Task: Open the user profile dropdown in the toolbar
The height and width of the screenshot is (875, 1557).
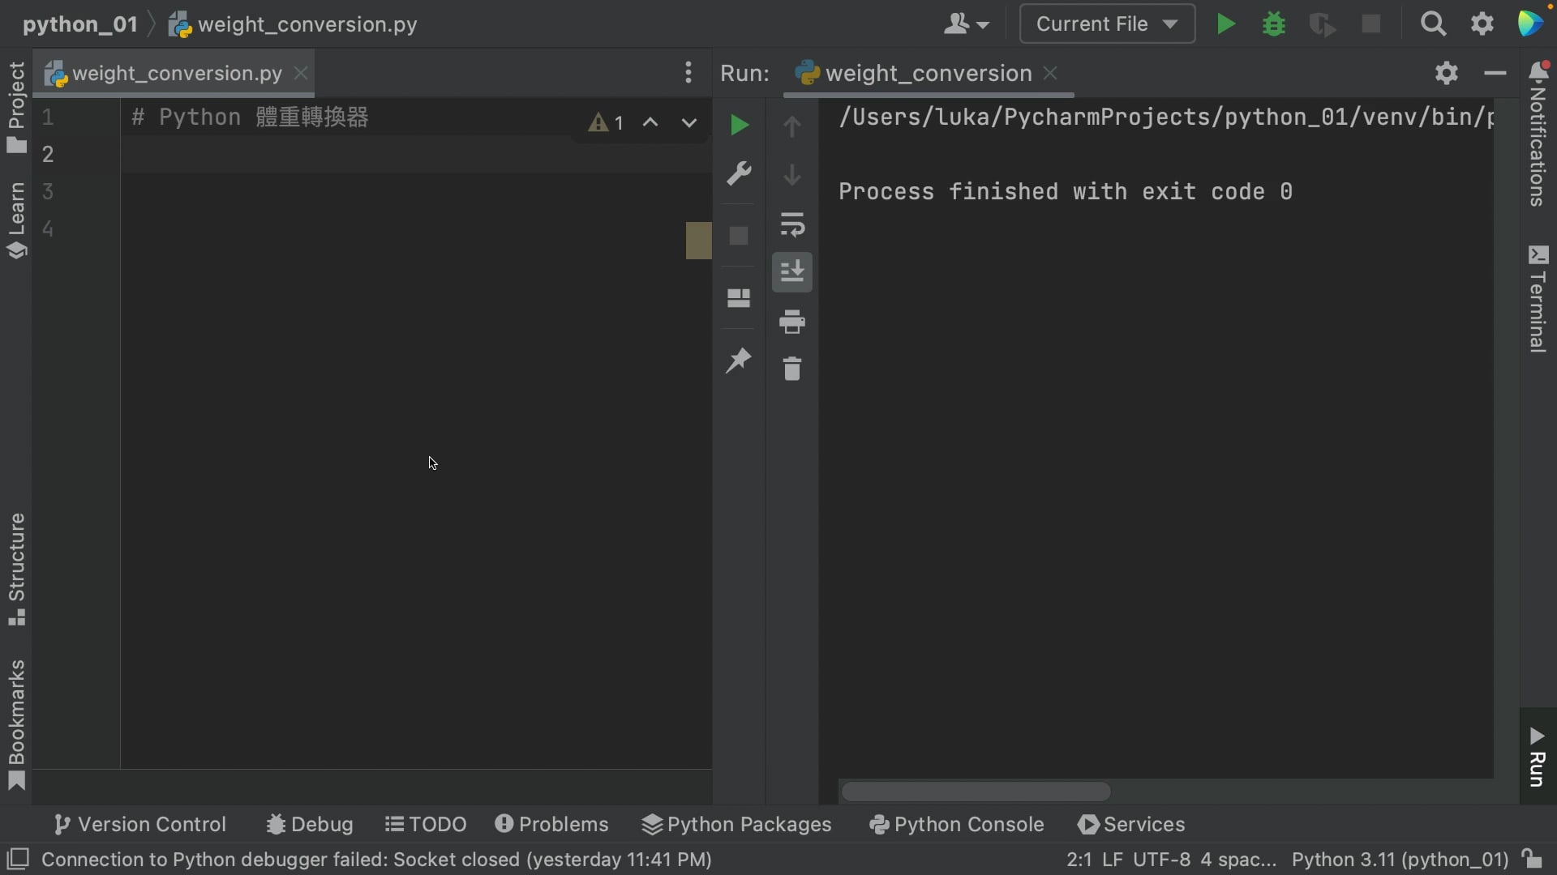Action: (x=967, y=23)
